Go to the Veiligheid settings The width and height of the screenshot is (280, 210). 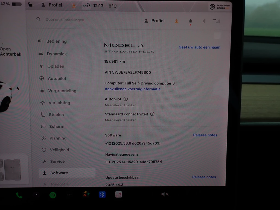(59, 150)
